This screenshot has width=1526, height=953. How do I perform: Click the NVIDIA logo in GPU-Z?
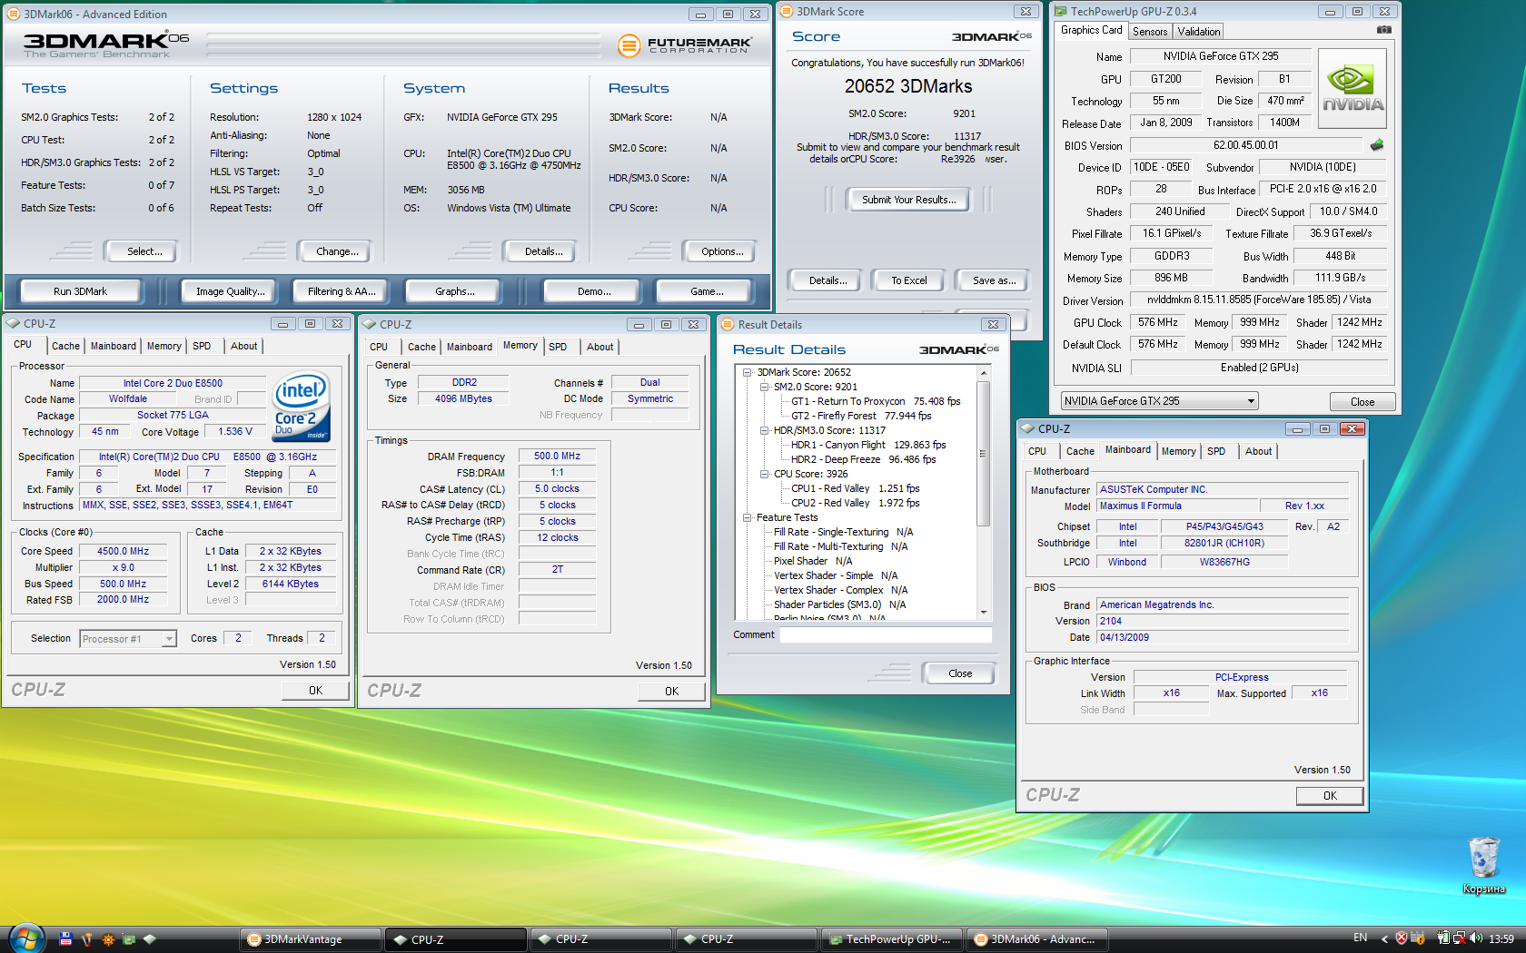tap(1353, 89)
